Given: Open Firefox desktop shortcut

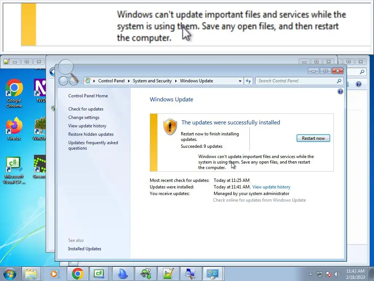Looking at the screenshot, I should point(14,129).
